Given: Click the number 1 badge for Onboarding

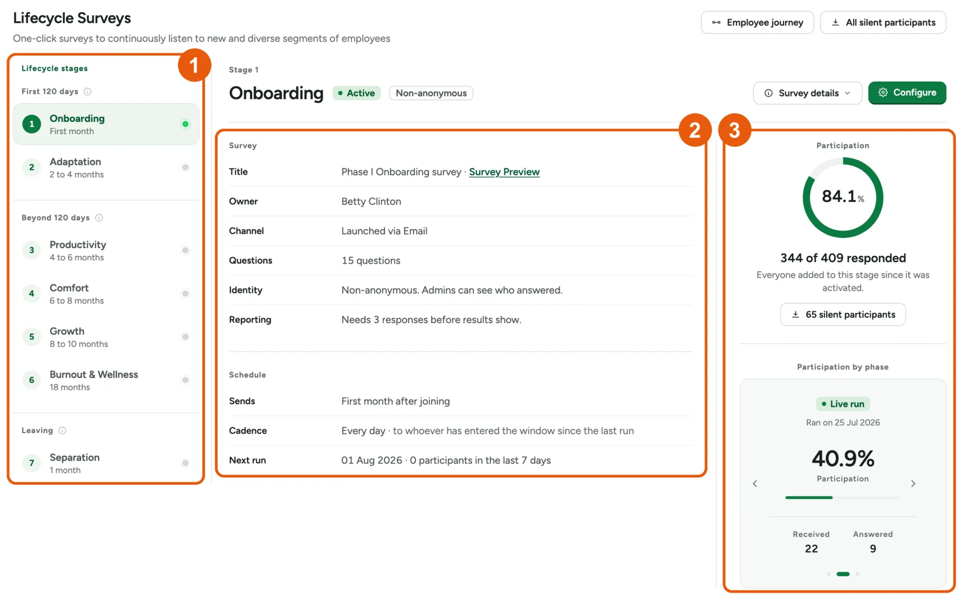Looking at the screenshot, I should [32, 124].
